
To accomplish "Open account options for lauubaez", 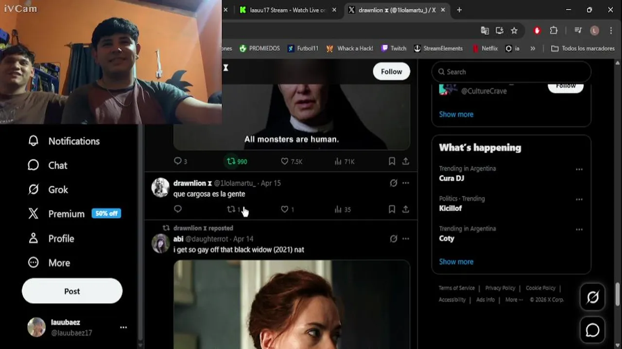I will click(123, 327).
